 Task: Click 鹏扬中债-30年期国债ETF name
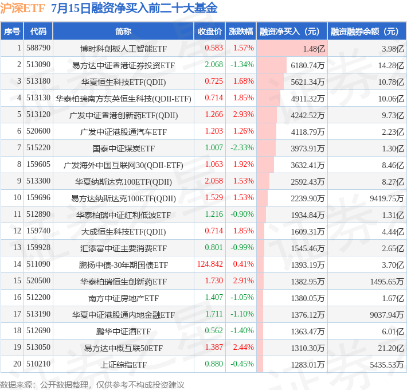[123, 264]
